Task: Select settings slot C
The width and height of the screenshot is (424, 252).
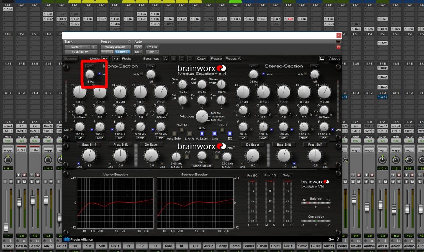Action: pos(183,58)
